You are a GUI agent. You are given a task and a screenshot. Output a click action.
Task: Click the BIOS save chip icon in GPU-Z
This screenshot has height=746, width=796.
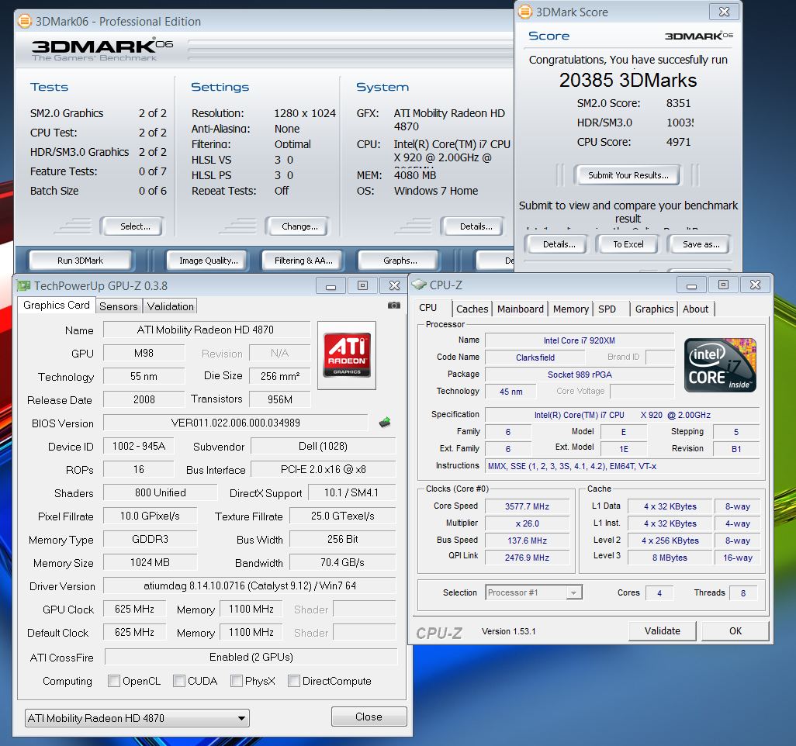[385, 422]
